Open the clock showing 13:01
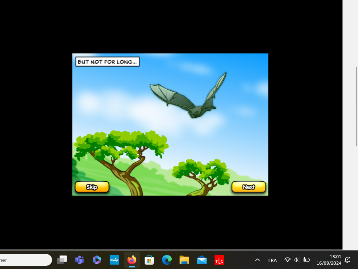Screen dimensions: 358x269 (329, 260)
